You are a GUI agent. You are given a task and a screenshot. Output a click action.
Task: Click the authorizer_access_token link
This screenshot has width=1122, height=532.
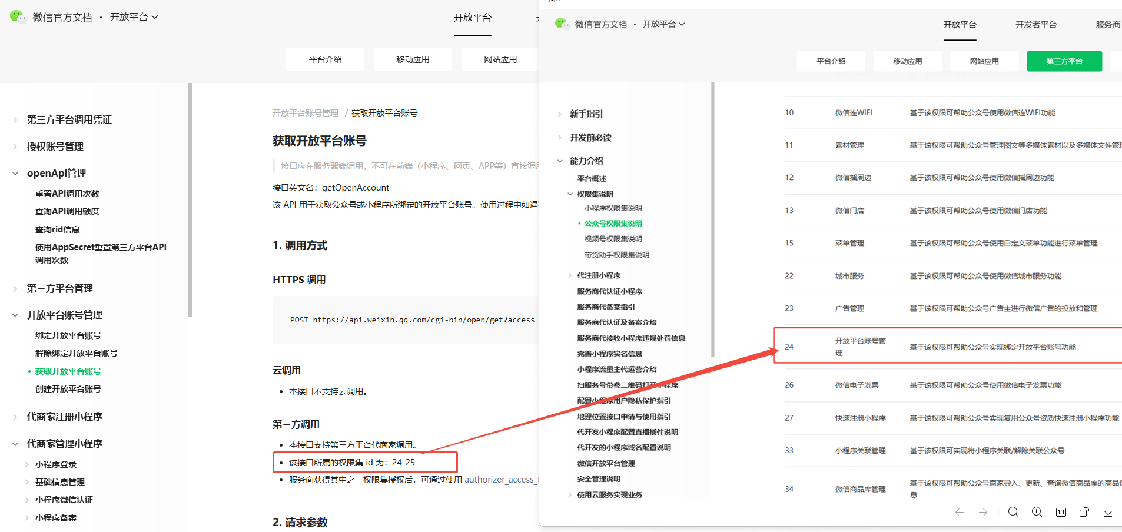point(502,480)
